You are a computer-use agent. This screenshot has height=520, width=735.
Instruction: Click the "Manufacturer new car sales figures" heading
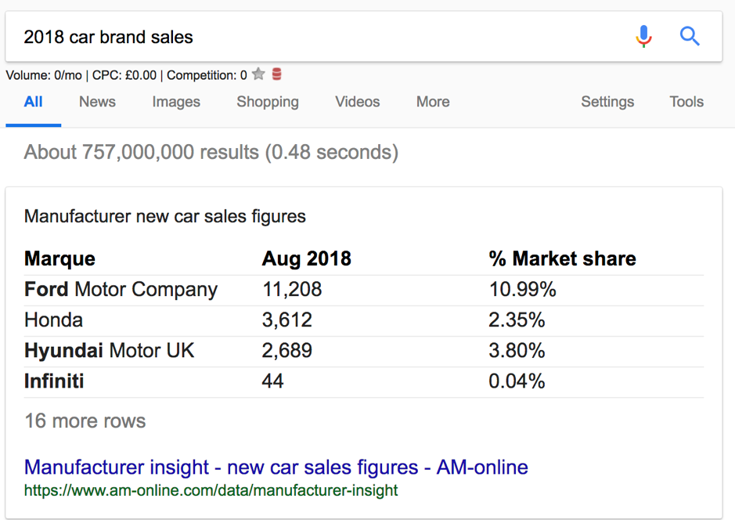[x=164, y=216]
